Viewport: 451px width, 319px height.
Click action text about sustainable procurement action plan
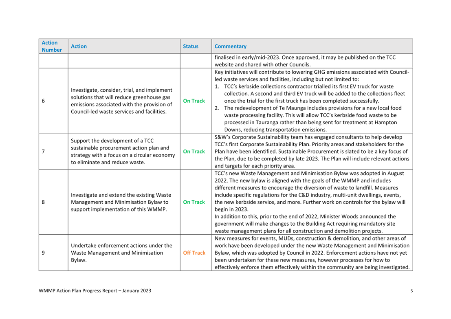123,151
